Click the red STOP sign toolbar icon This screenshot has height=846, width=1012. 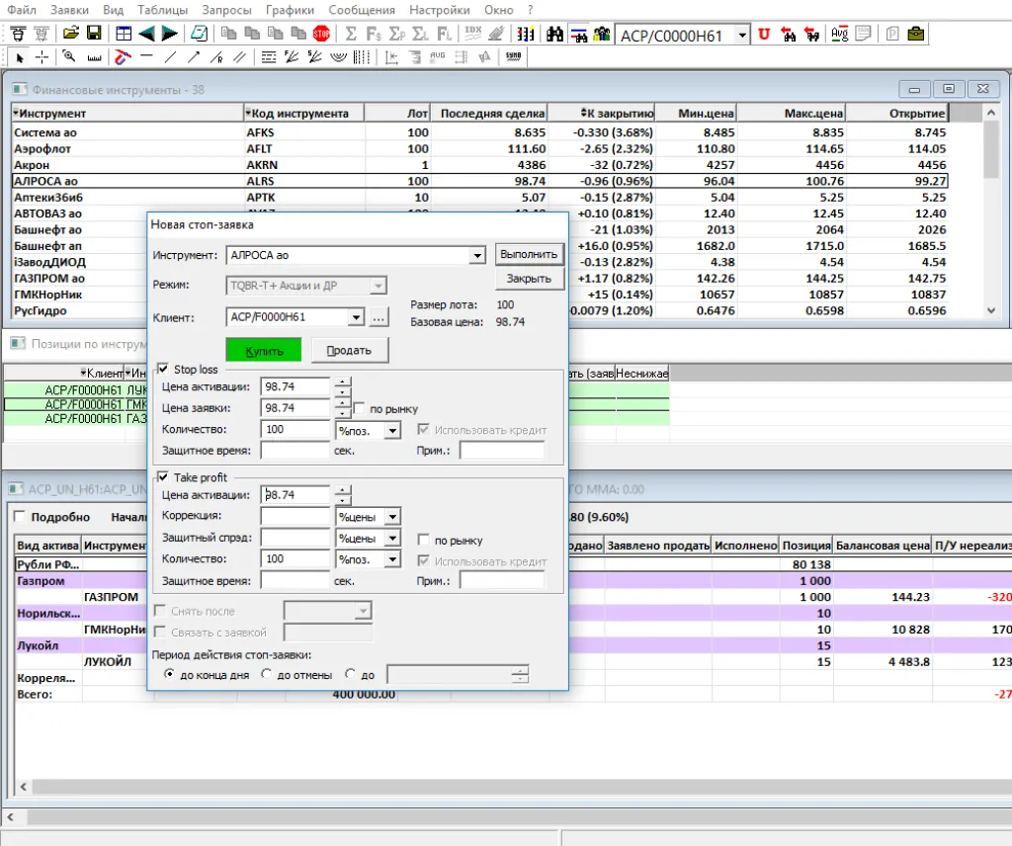point(321,35)
